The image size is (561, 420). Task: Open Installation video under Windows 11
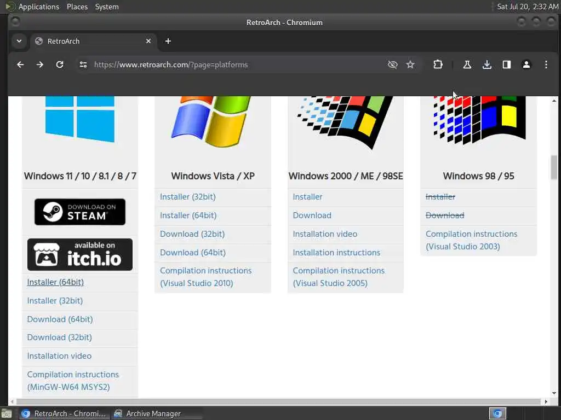(x=59, y=356)
